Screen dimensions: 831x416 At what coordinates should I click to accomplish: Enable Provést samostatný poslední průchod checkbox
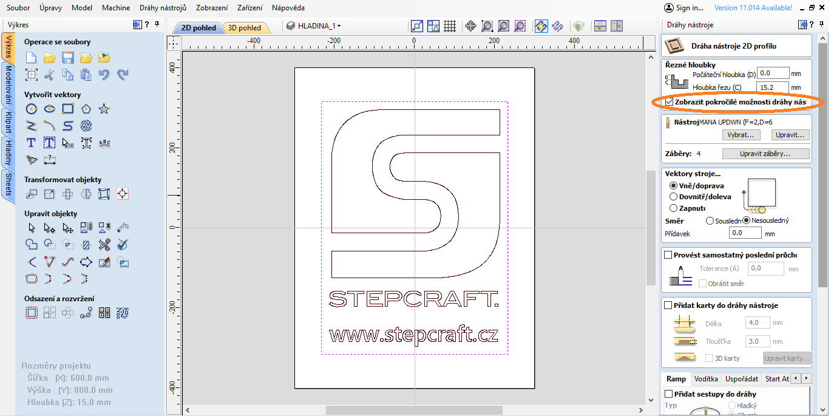tap(668, 255)
